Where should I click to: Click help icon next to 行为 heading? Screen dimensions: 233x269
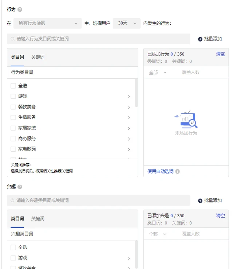[x=20, y=9]
